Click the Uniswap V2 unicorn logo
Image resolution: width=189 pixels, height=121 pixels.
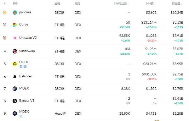pyautogui.click(x=15, y=38)
